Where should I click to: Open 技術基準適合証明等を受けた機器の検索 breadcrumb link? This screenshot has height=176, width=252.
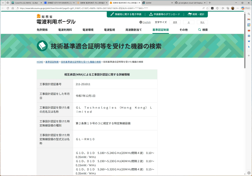tap(81, 62)
